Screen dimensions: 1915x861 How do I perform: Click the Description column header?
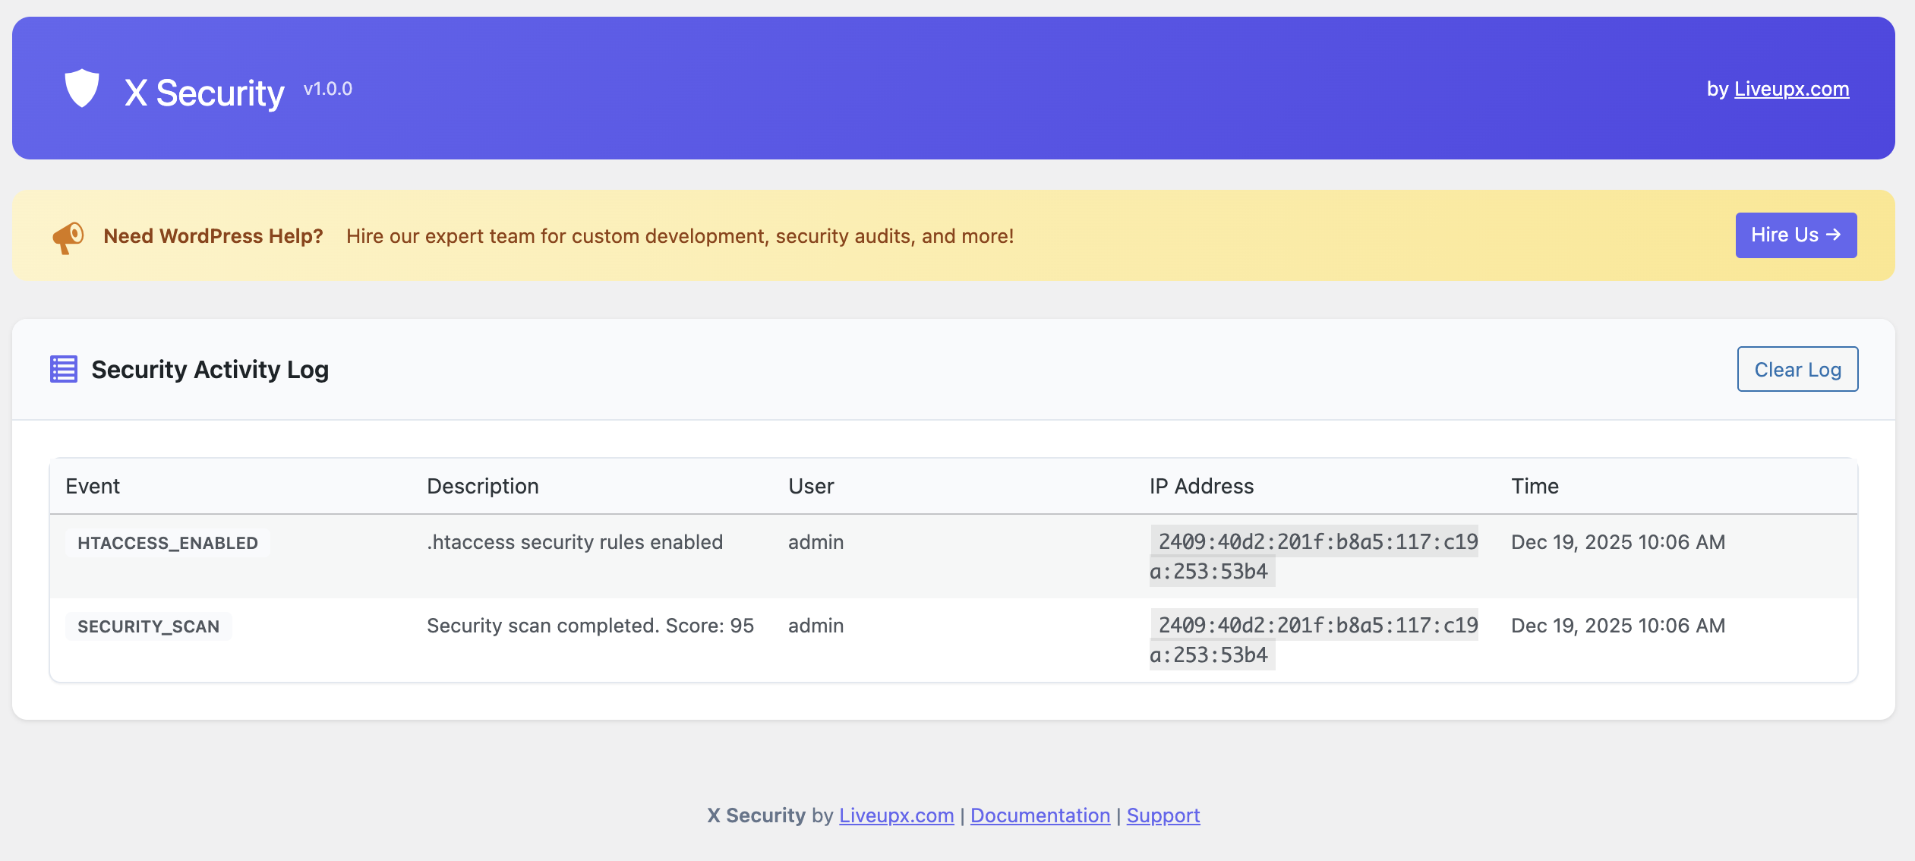(483, 486)
